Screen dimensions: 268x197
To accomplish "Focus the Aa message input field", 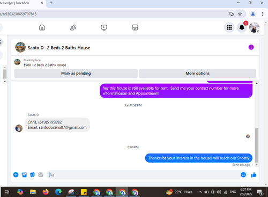I will click(x=143, y=175).
